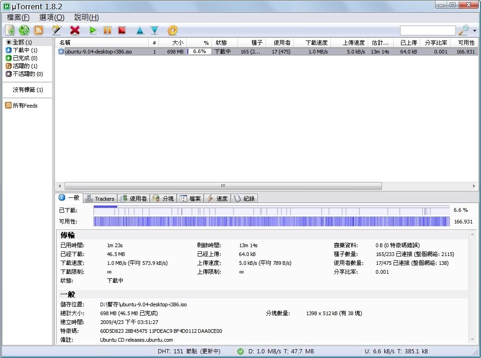Stop the torrent with the red square icon
Viewport: 481px width, 358px height.
point(122,30)
